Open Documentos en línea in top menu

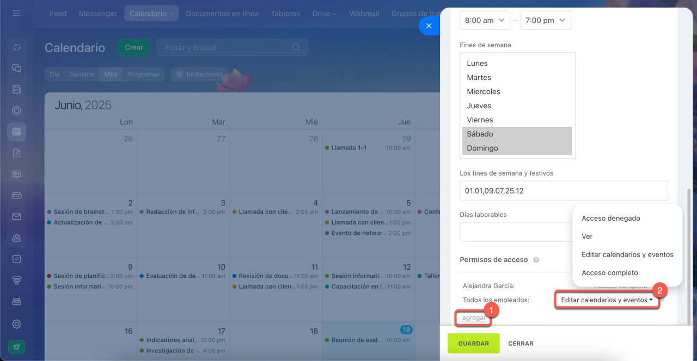(x=222, y=14)
